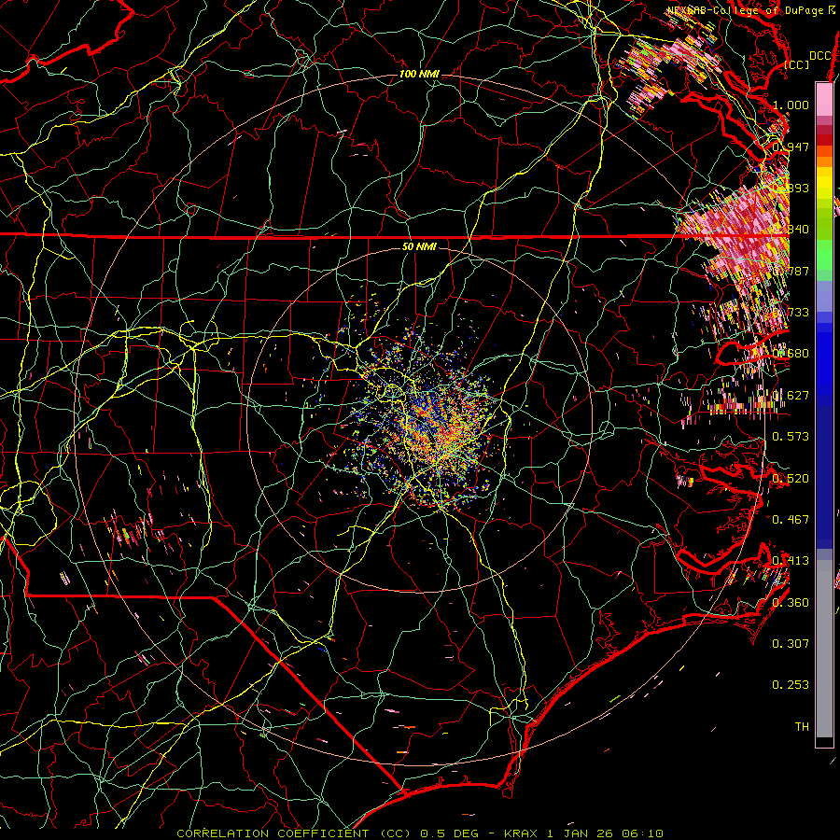Select the 0.413 legend value
840x840 pixels.
tap(791, 560)
